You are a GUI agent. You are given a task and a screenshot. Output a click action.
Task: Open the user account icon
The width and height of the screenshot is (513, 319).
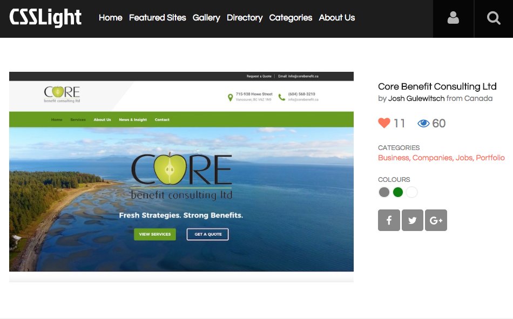(453, 18)
